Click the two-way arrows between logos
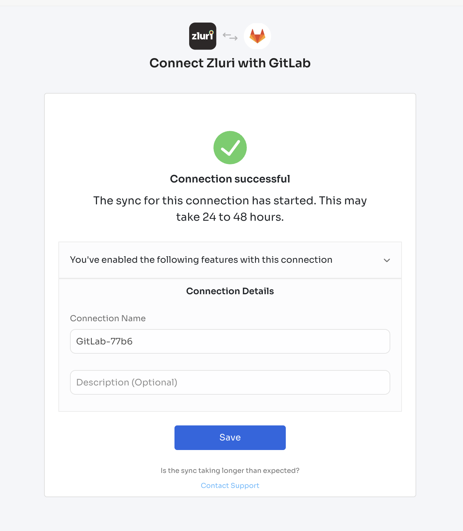The height and width of the screenshot is (531, 463). coord(230,36)
